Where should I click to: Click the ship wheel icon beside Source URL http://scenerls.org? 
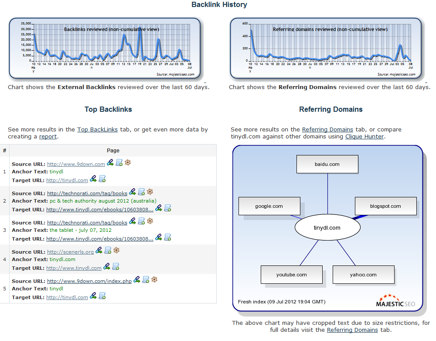point(116,250)
